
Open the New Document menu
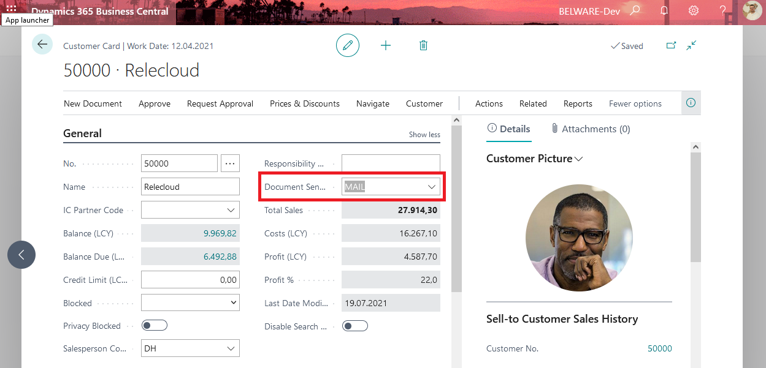(x=93, y=103)
